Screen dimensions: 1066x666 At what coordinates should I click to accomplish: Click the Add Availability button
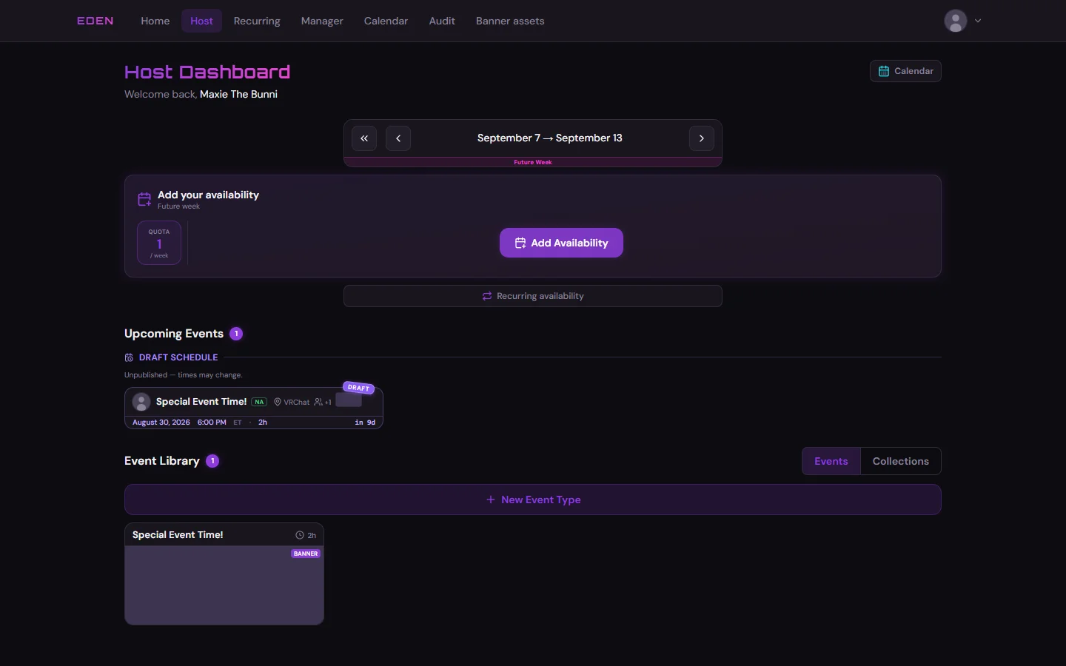click(561, 243)
